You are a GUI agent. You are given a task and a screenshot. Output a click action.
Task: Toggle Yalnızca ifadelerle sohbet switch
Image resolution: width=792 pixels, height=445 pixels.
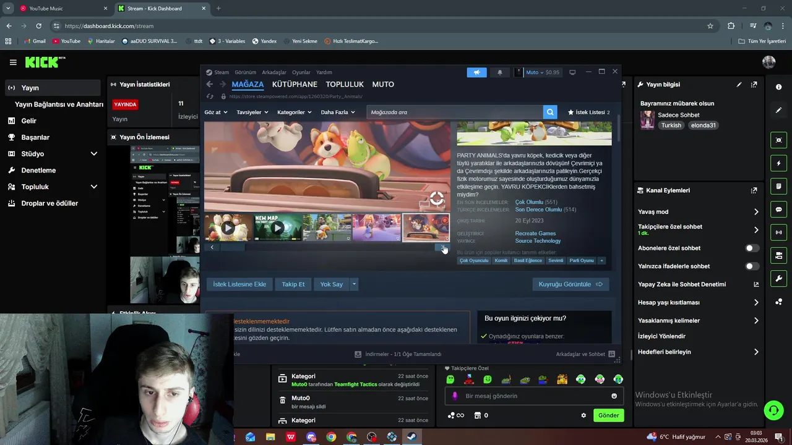(x=752, y=266)
